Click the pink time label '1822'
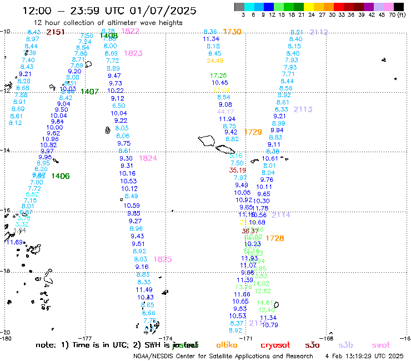This screenshot has width=411, height=361. pos(130,31)
